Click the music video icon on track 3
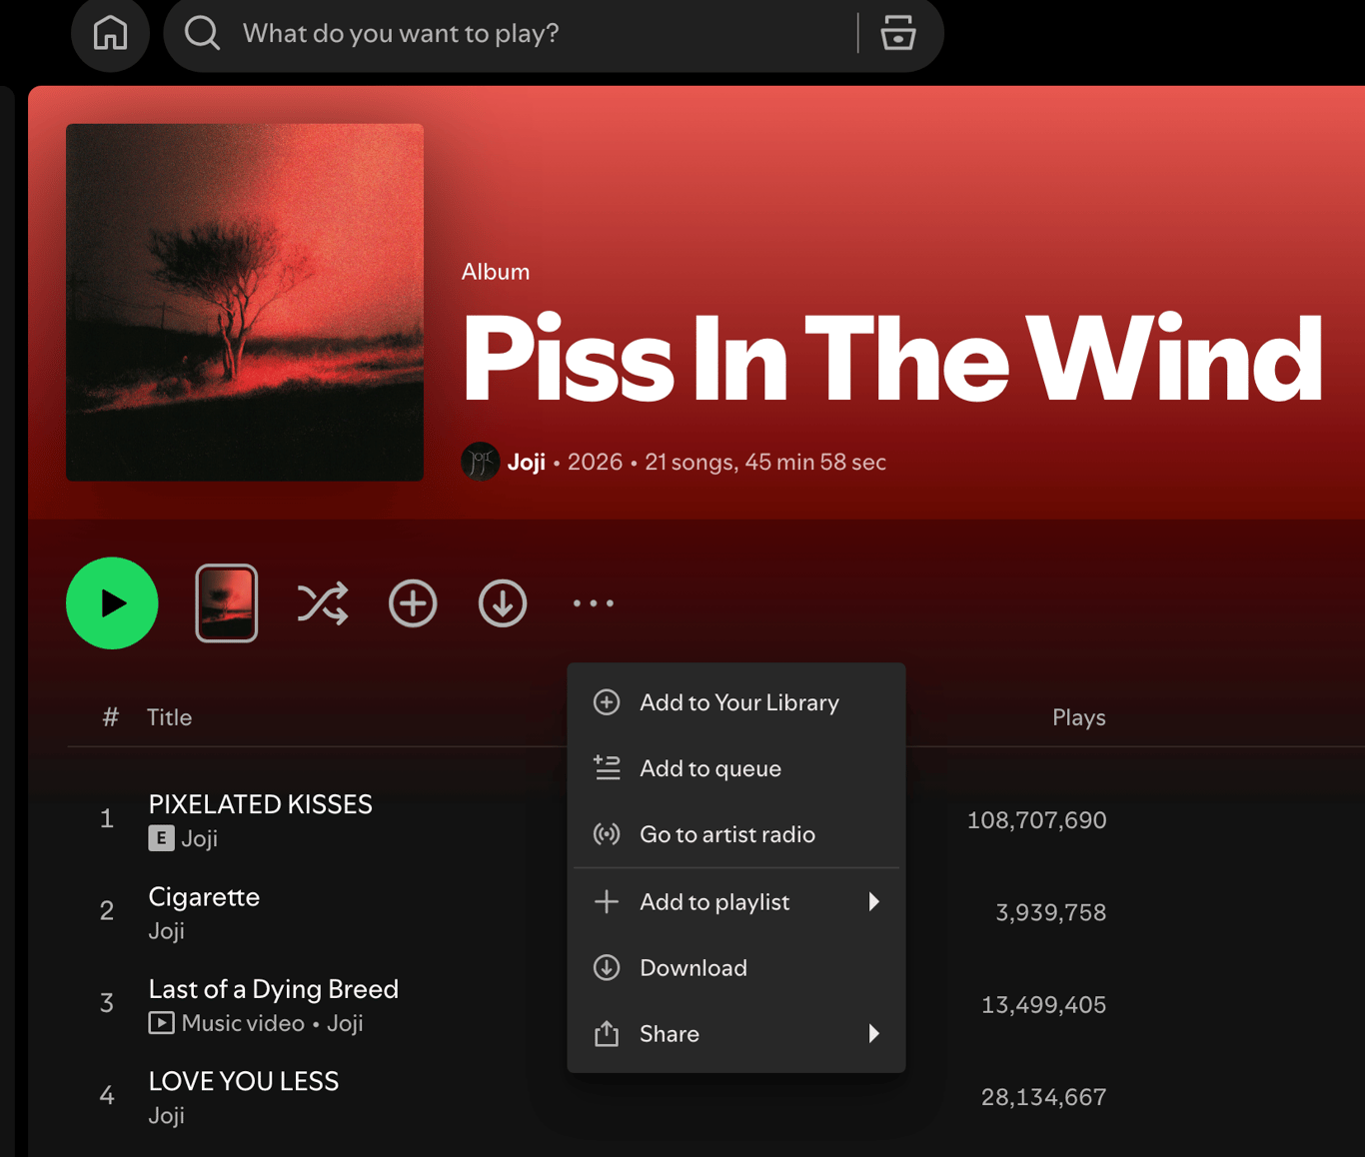This screenshot has height=1157, width=1365. pyautogui.click(x=161, y=1023)
